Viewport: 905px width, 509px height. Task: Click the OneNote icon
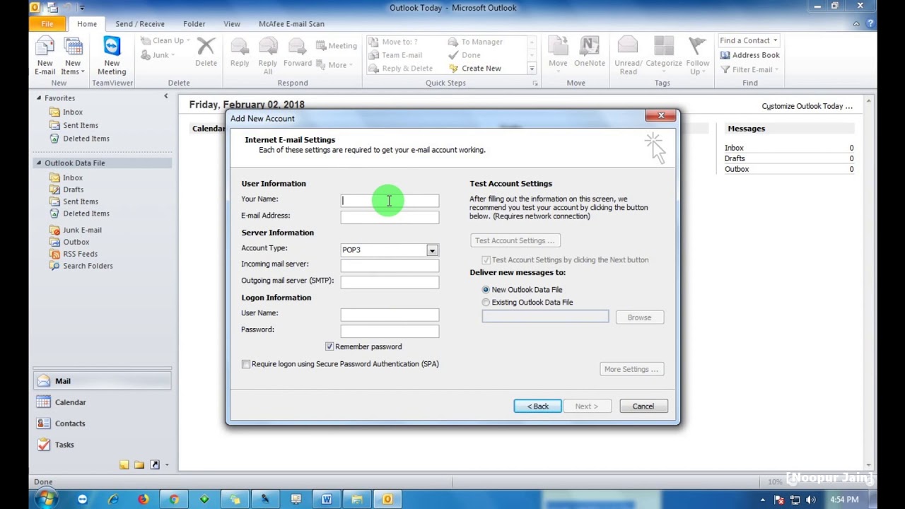pos(589,52)
